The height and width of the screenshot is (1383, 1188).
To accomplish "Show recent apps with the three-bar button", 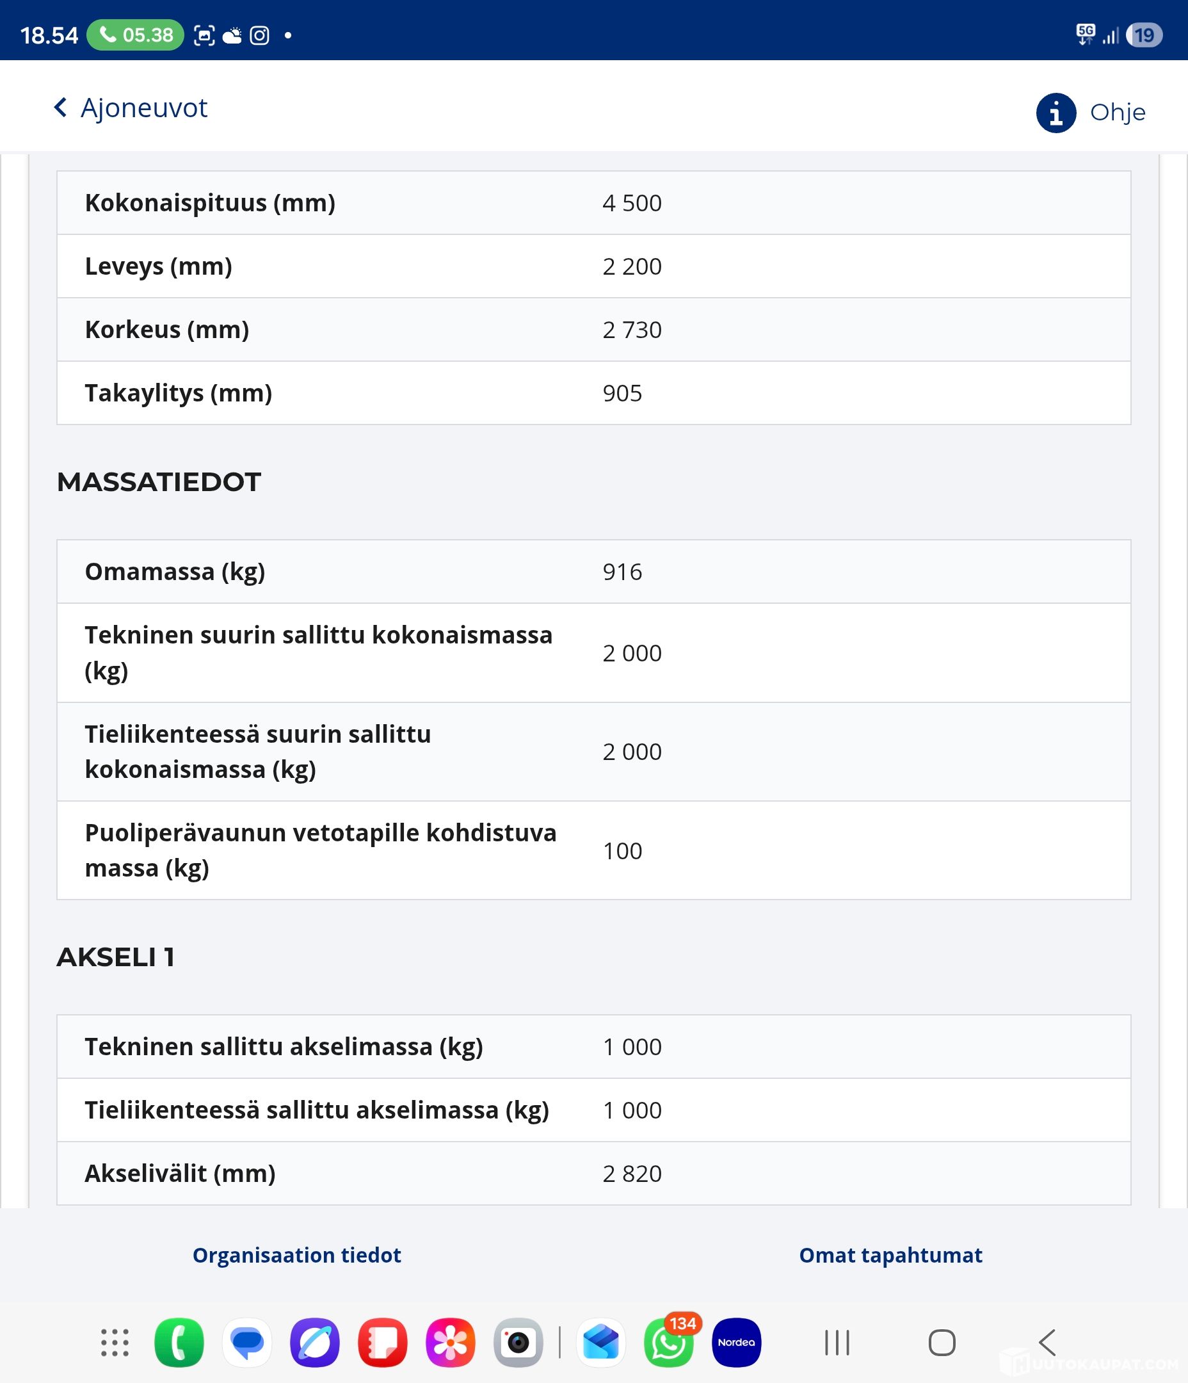I will coord(837,1342).
